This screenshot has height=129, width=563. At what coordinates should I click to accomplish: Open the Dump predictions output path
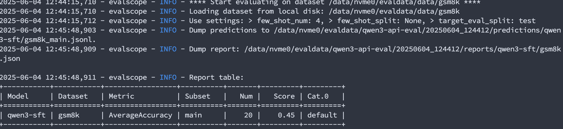click(x=417, y=30)
